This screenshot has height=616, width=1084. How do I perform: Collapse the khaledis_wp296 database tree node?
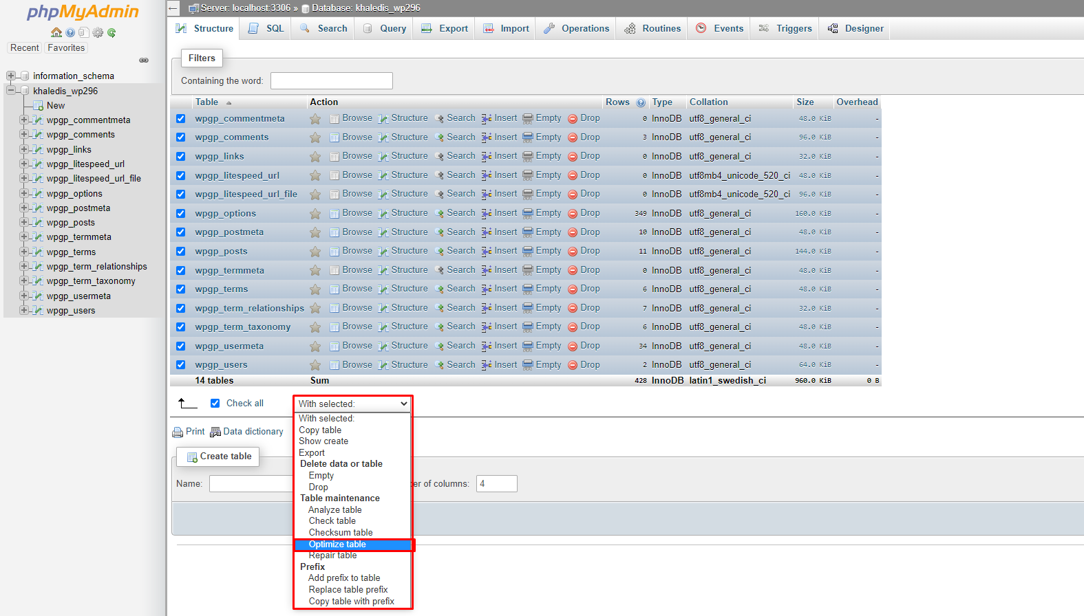pyautogui.click(x=11, y=91)
